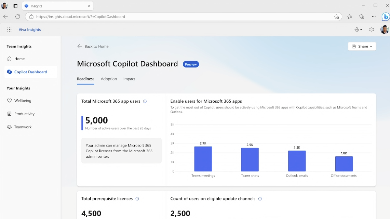Click Back to Home link

[93, 46]
